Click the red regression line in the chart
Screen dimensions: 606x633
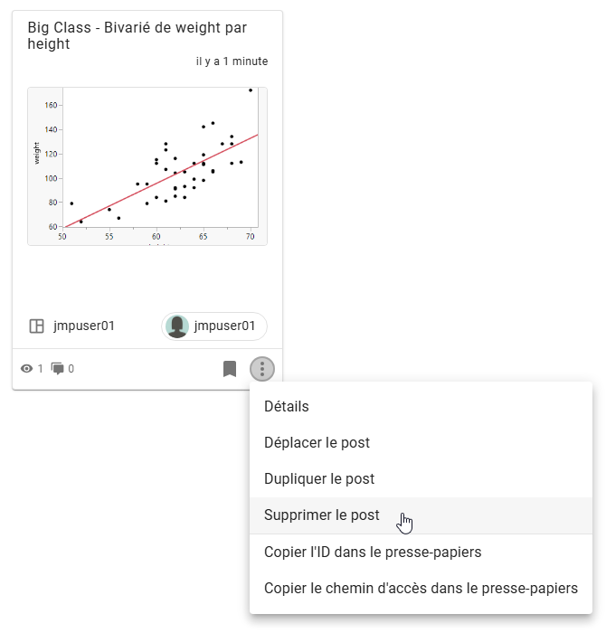tap(162, 181)
